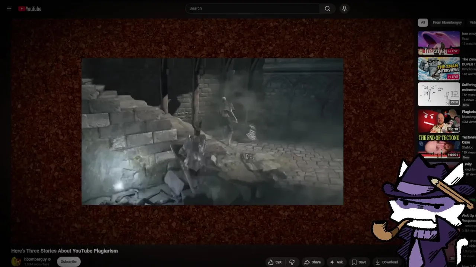
Task: Start voice search with the microphone
Action: (x=344, y=9)
